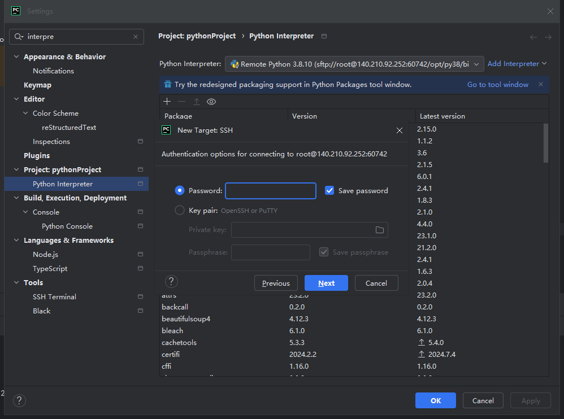Click project icon next to Inspections

[x=140, y=141]
